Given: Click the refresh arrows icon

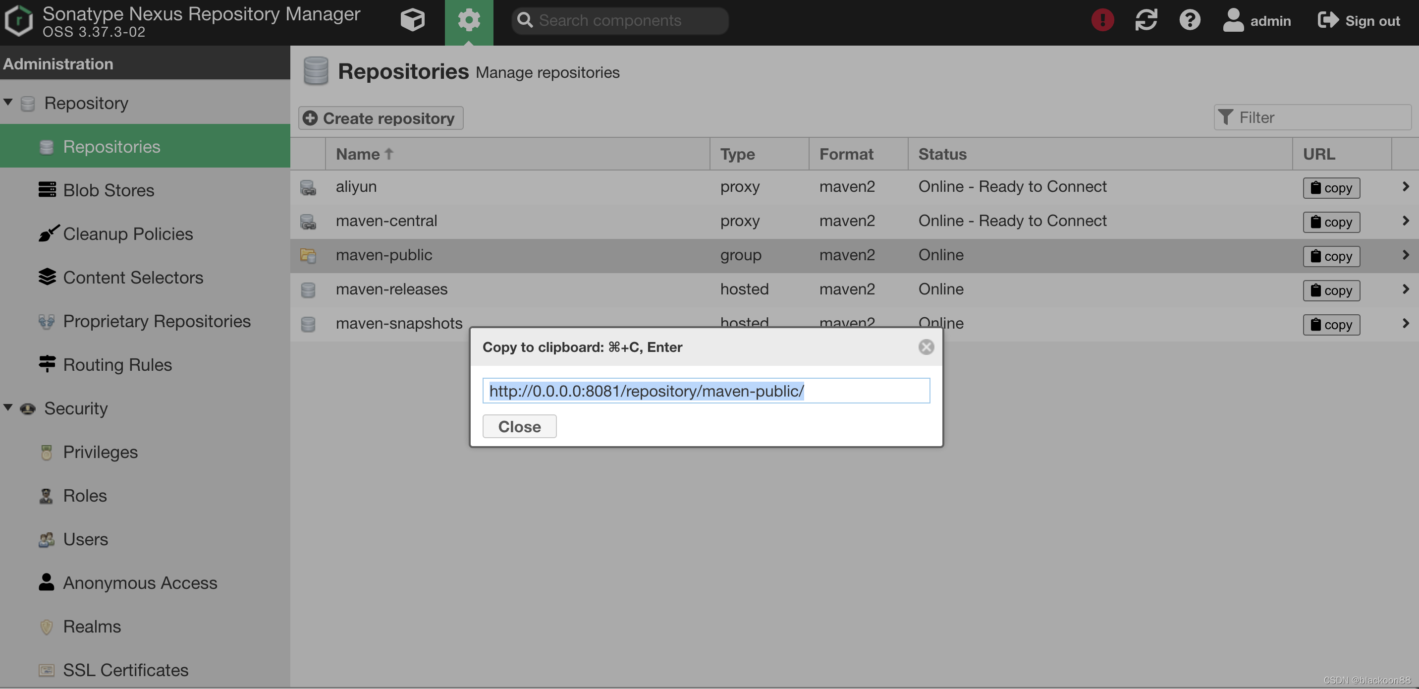Looking at the screenshot, I should click(x=1146, y=20).
